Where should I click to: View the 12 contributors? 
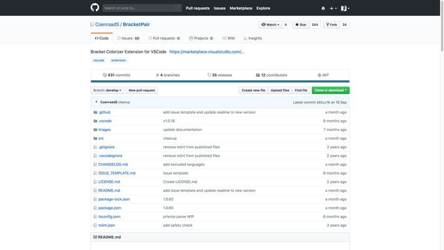click(271, 75)
